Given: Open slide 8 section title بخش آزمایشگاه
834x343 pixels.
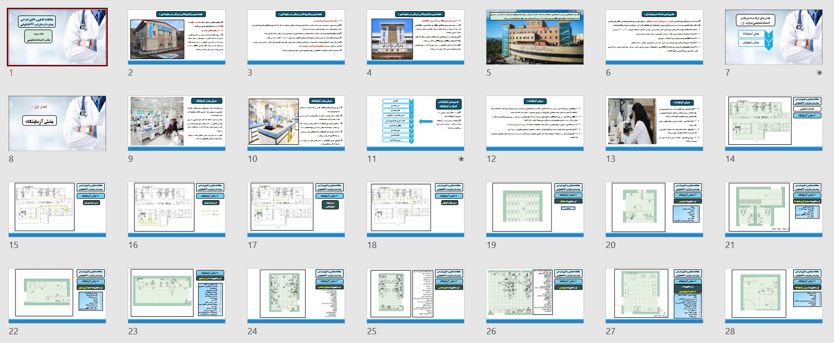Looking at the screenshot, I should [57, 123].
